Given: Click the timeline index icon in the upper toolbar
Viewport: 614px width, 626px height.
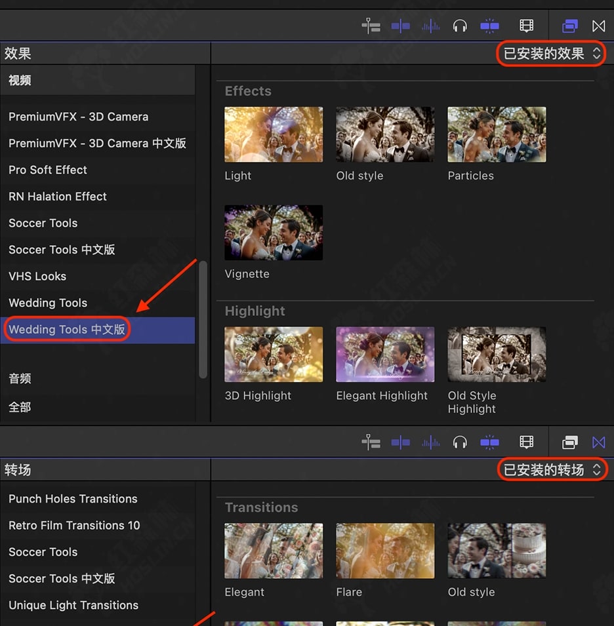Looking at the screenshot, I should pyautogui.click(x=371, y=26).
